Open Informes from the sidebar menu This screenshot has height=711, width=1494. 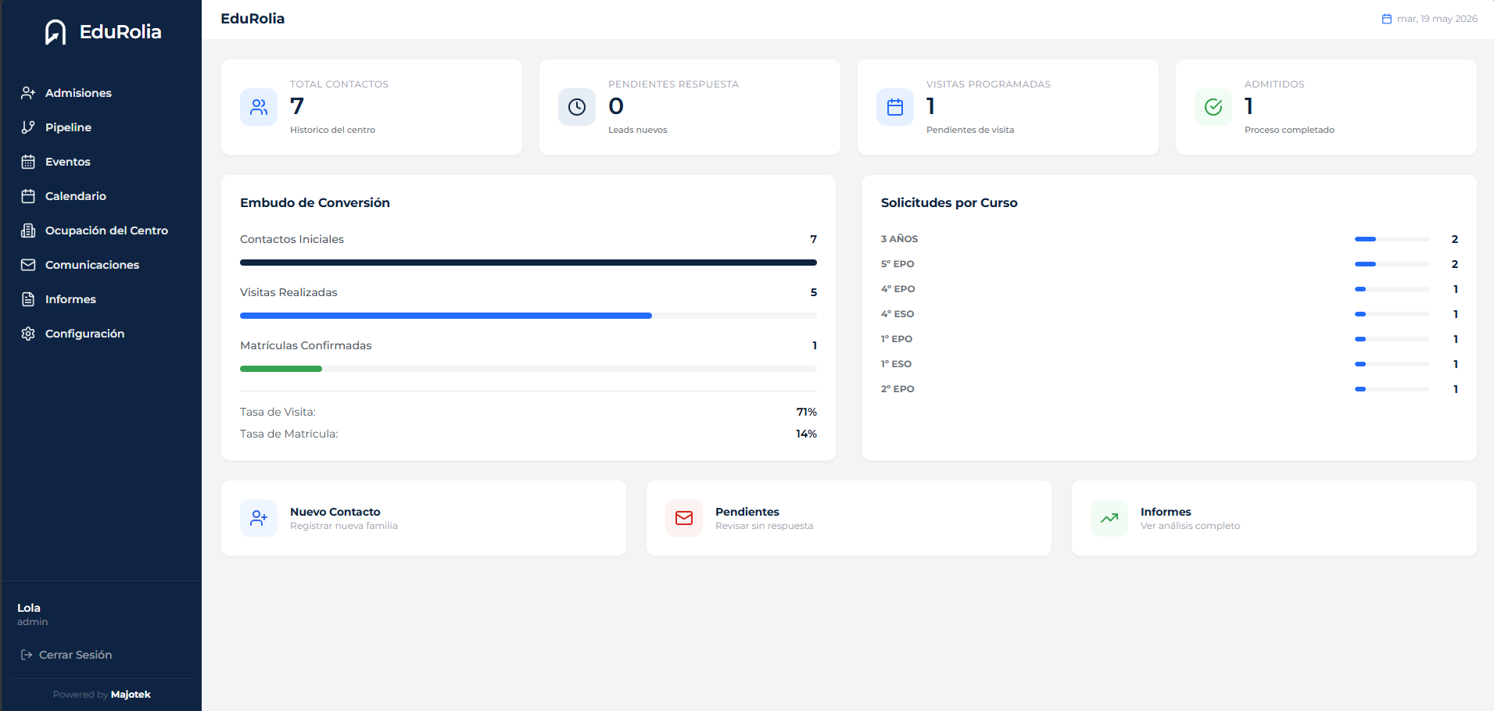(x=101, y=299)
